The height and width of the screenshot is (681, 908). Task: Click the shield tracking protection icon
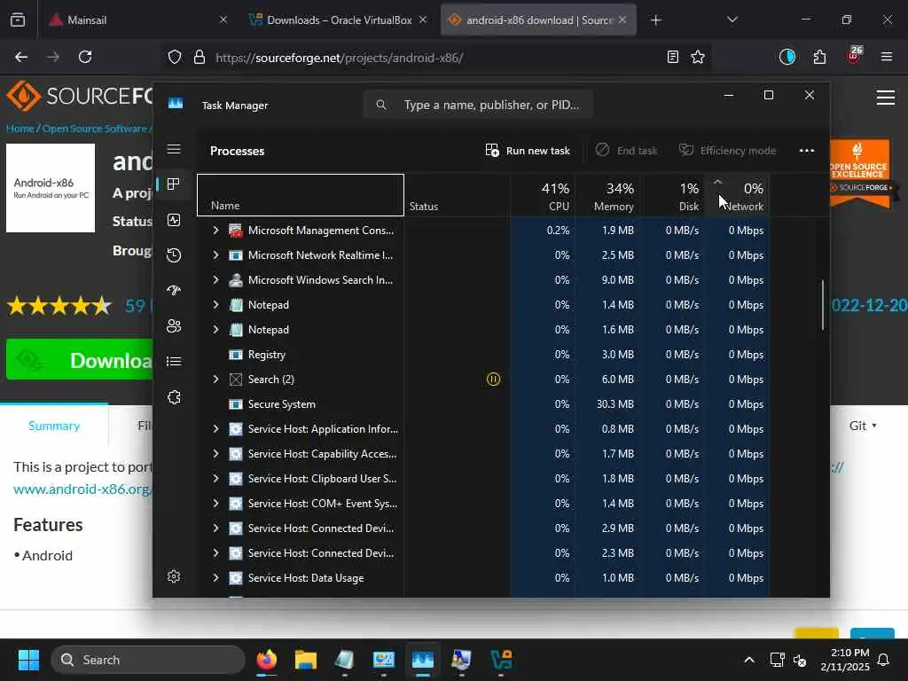coord(175,57)
